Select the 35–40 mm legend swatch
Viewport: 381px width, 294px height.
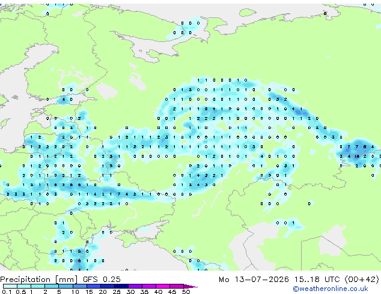[148, 286]
